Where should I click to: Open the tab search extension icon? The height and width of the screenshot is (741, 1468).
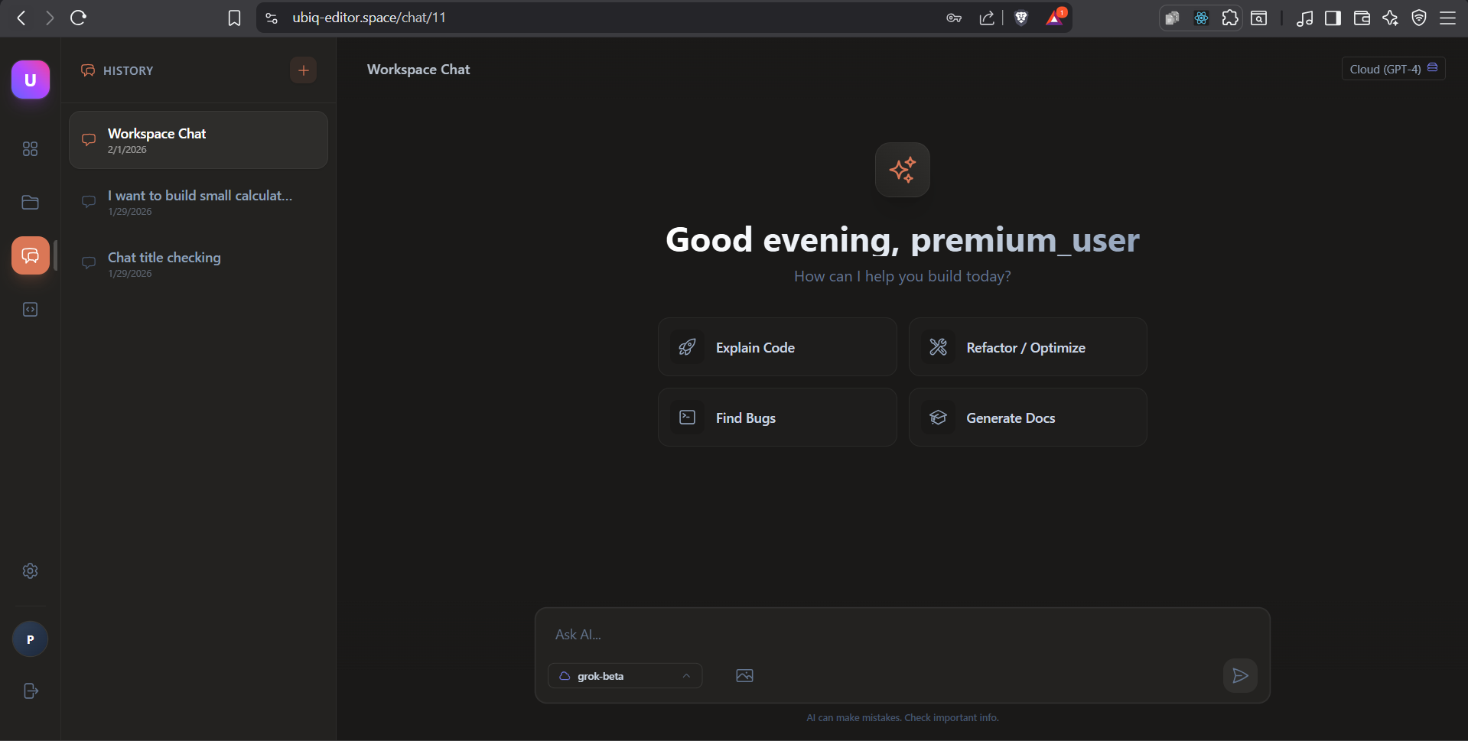coord(1259,18)
